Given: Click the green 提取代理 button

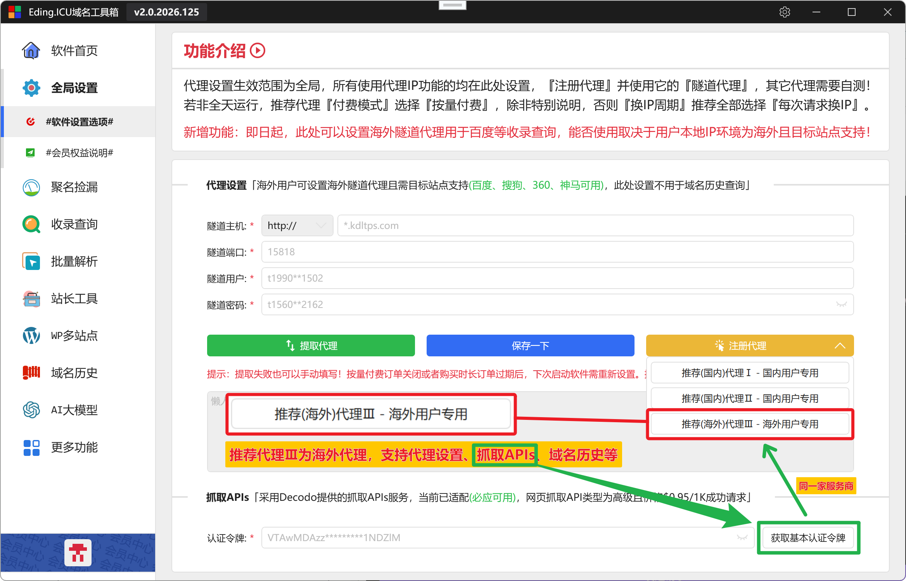Looking at the screenshot, I should [311, 346].
